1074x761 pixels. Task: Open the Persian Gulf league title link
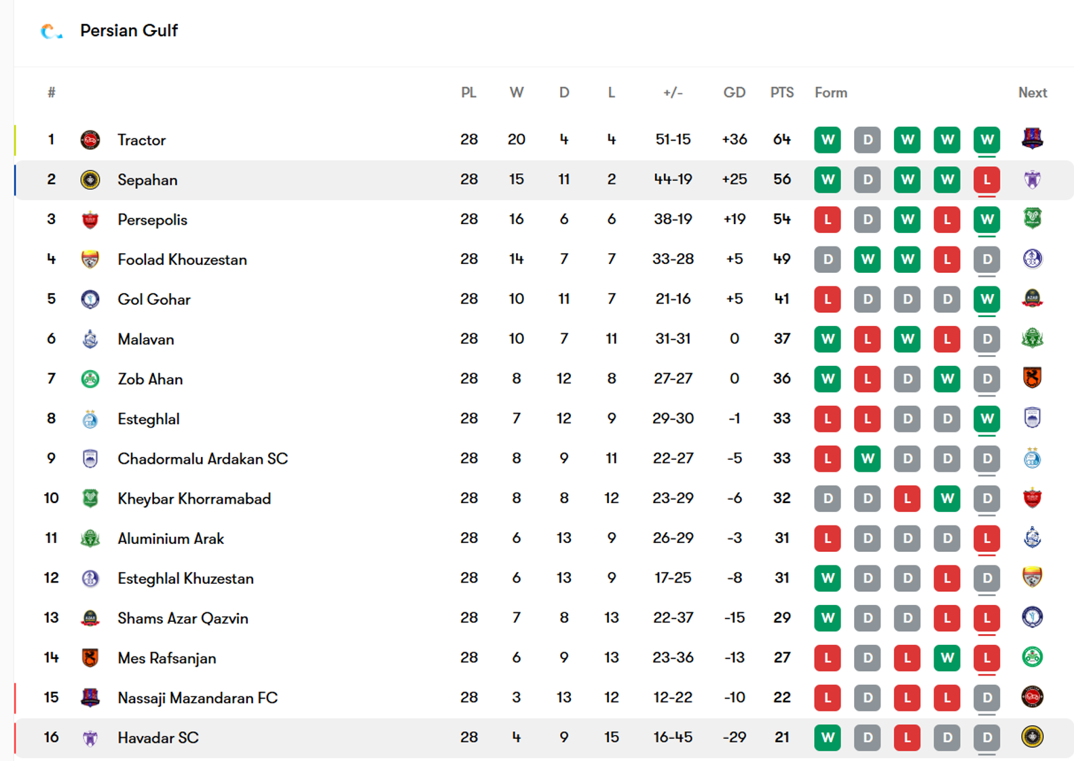coord(129,31)
